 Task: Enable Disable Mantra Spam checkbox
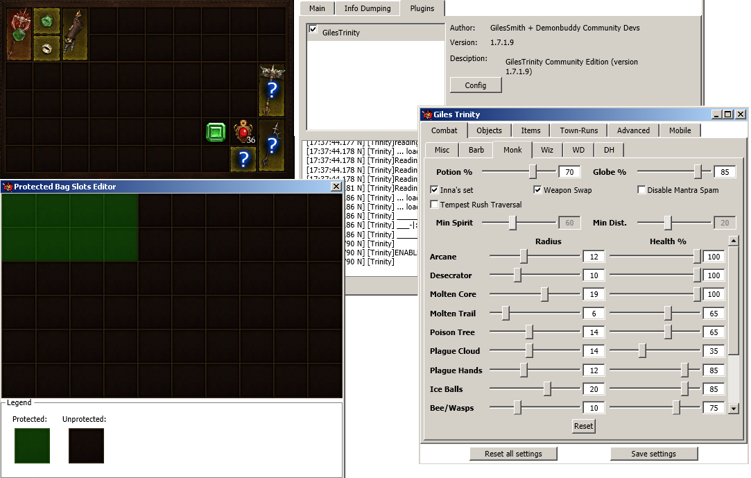coord(641,190)
